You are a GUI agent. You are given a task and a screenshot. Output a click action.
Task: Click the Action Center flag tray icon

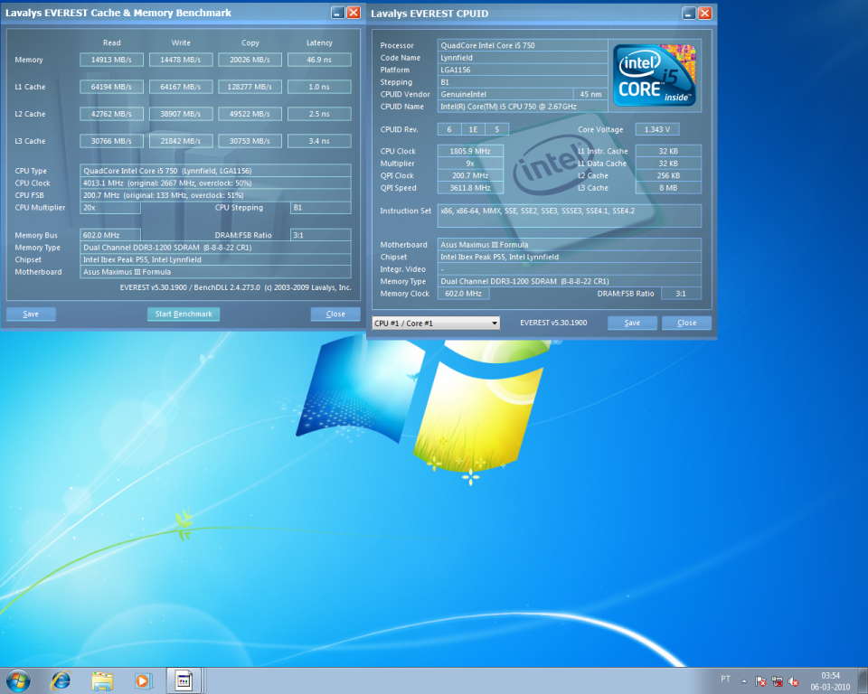click(x=760, y=680)
